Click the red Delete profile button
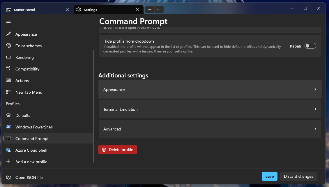 coord(118,150)
